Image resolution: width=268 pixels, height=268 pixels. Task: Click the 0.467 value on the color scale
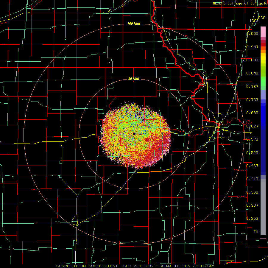(252, 166)
